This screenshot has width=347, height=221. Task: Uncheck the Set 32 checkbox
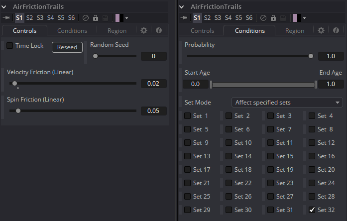pyautogui.click(x=312, y=210)
